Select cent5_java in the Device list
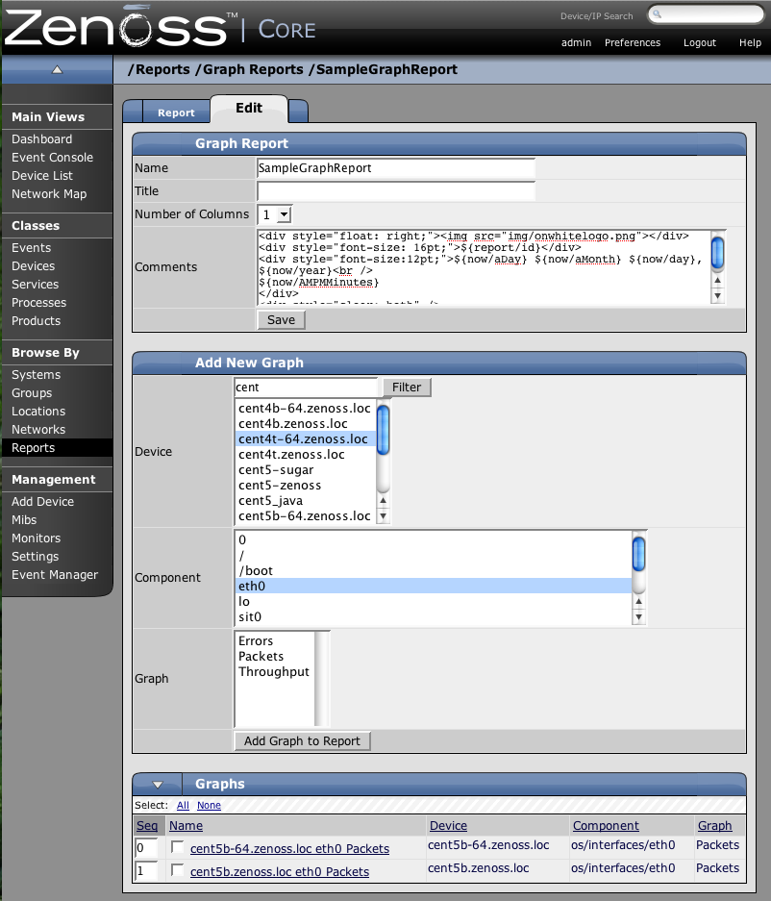771x901 pixels. (305, 500)
